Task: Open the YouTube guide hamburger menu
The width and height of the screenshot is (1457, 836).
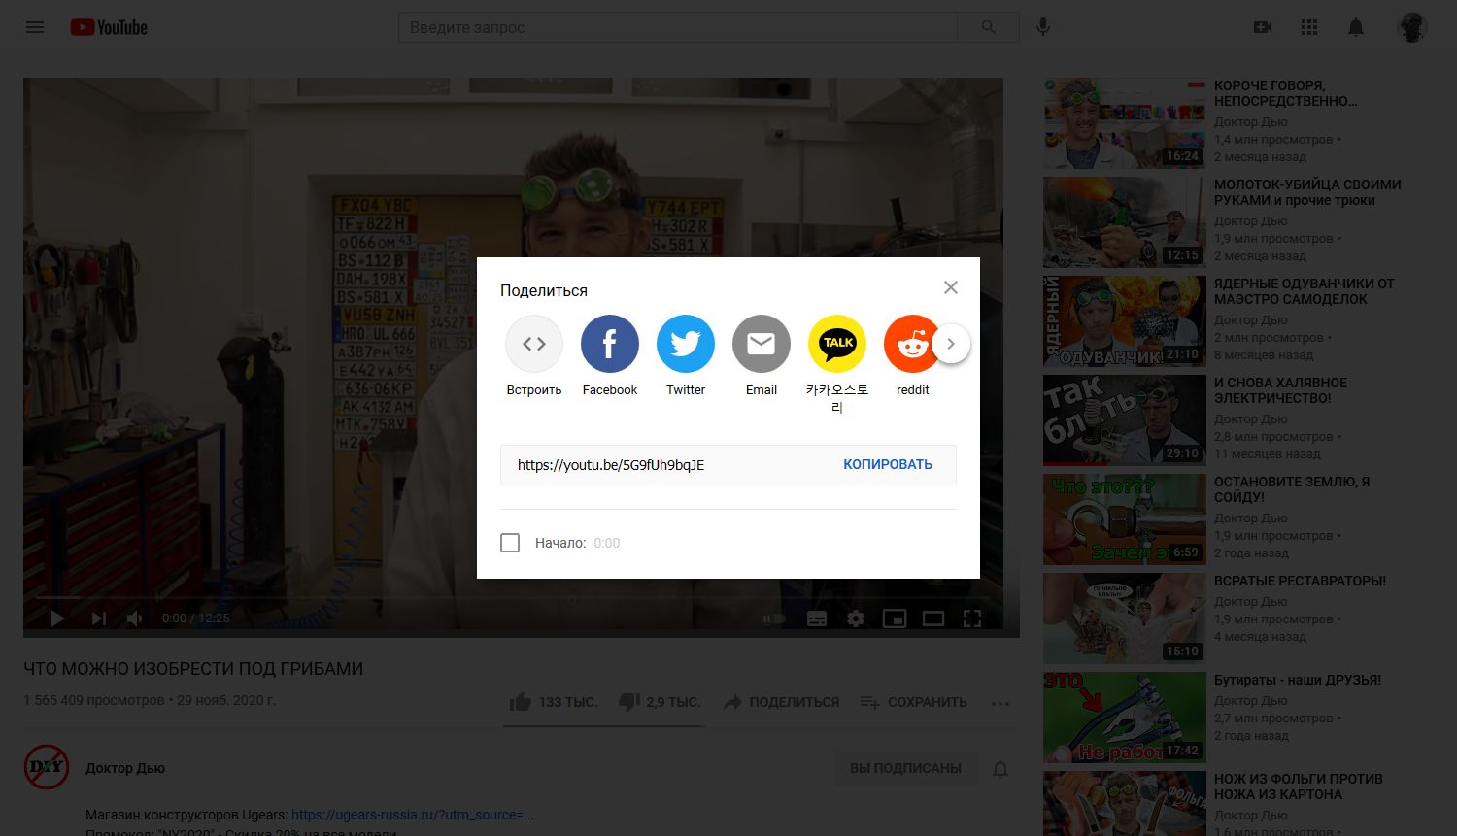Action: click(x=35, y=27)
